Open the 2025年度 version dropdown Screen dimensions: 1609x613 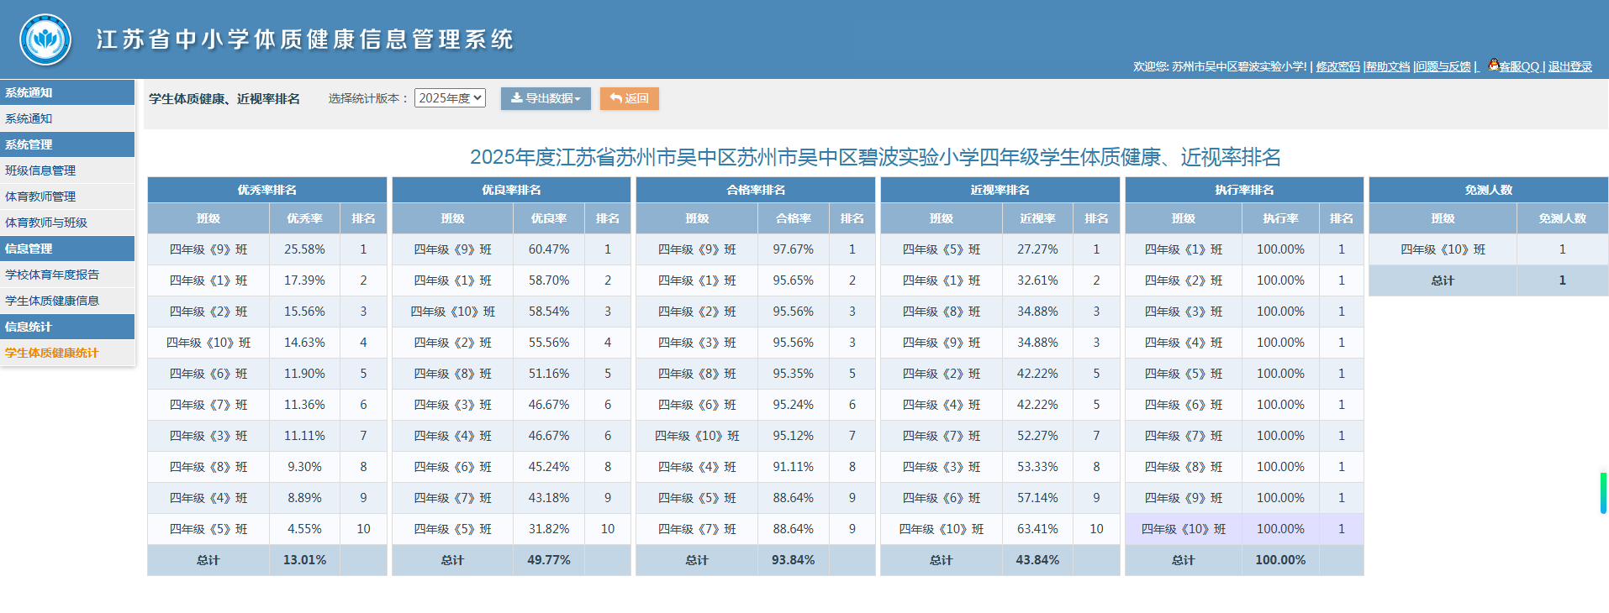tap(450, 98)
